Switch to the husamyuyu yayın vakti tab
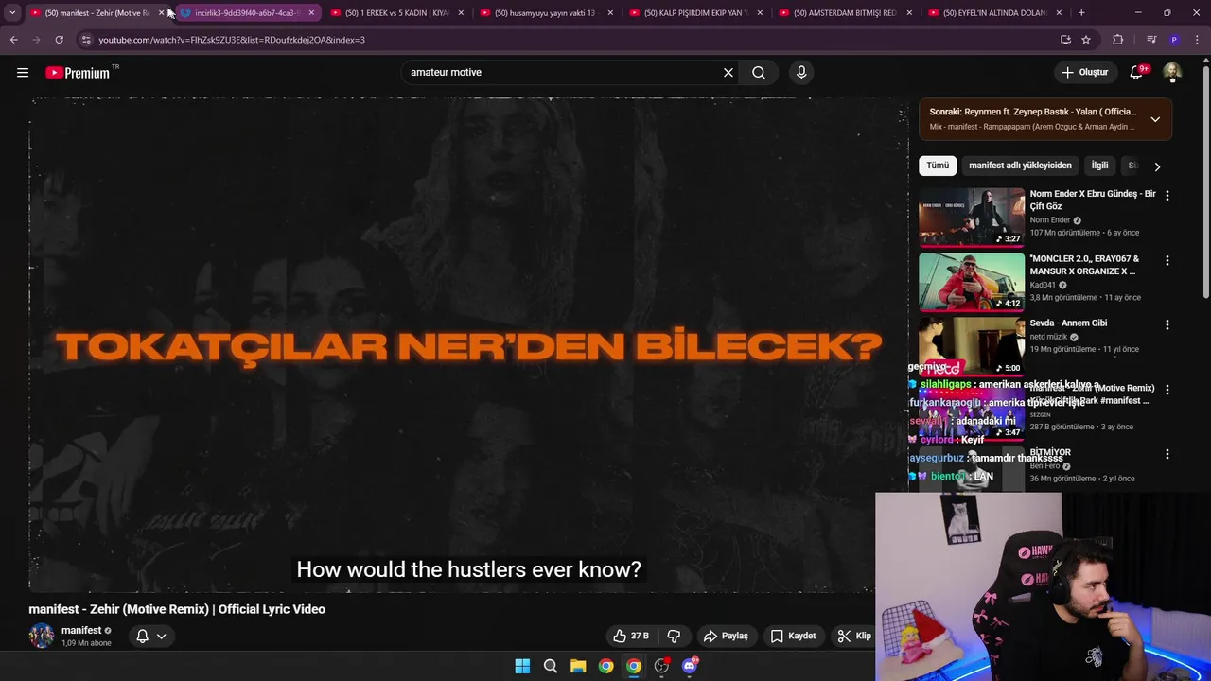This screenshot has height=681, width=1211. pos(546,13)
